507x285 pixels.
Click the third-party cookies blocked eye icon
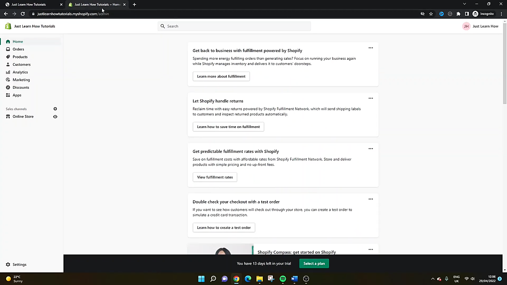[422, 14]
